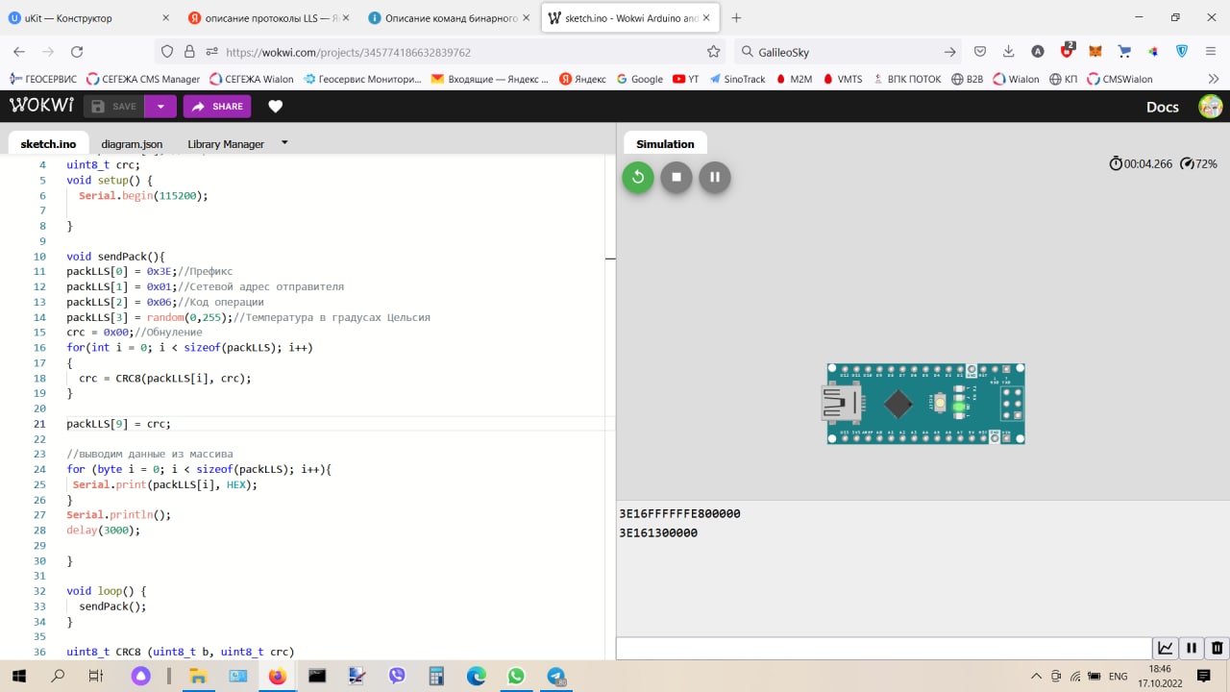Switch to the diagram.json tab
The width and height of the screenshot is (1230, 692).
pyautogui.click(x=132, y=144)
